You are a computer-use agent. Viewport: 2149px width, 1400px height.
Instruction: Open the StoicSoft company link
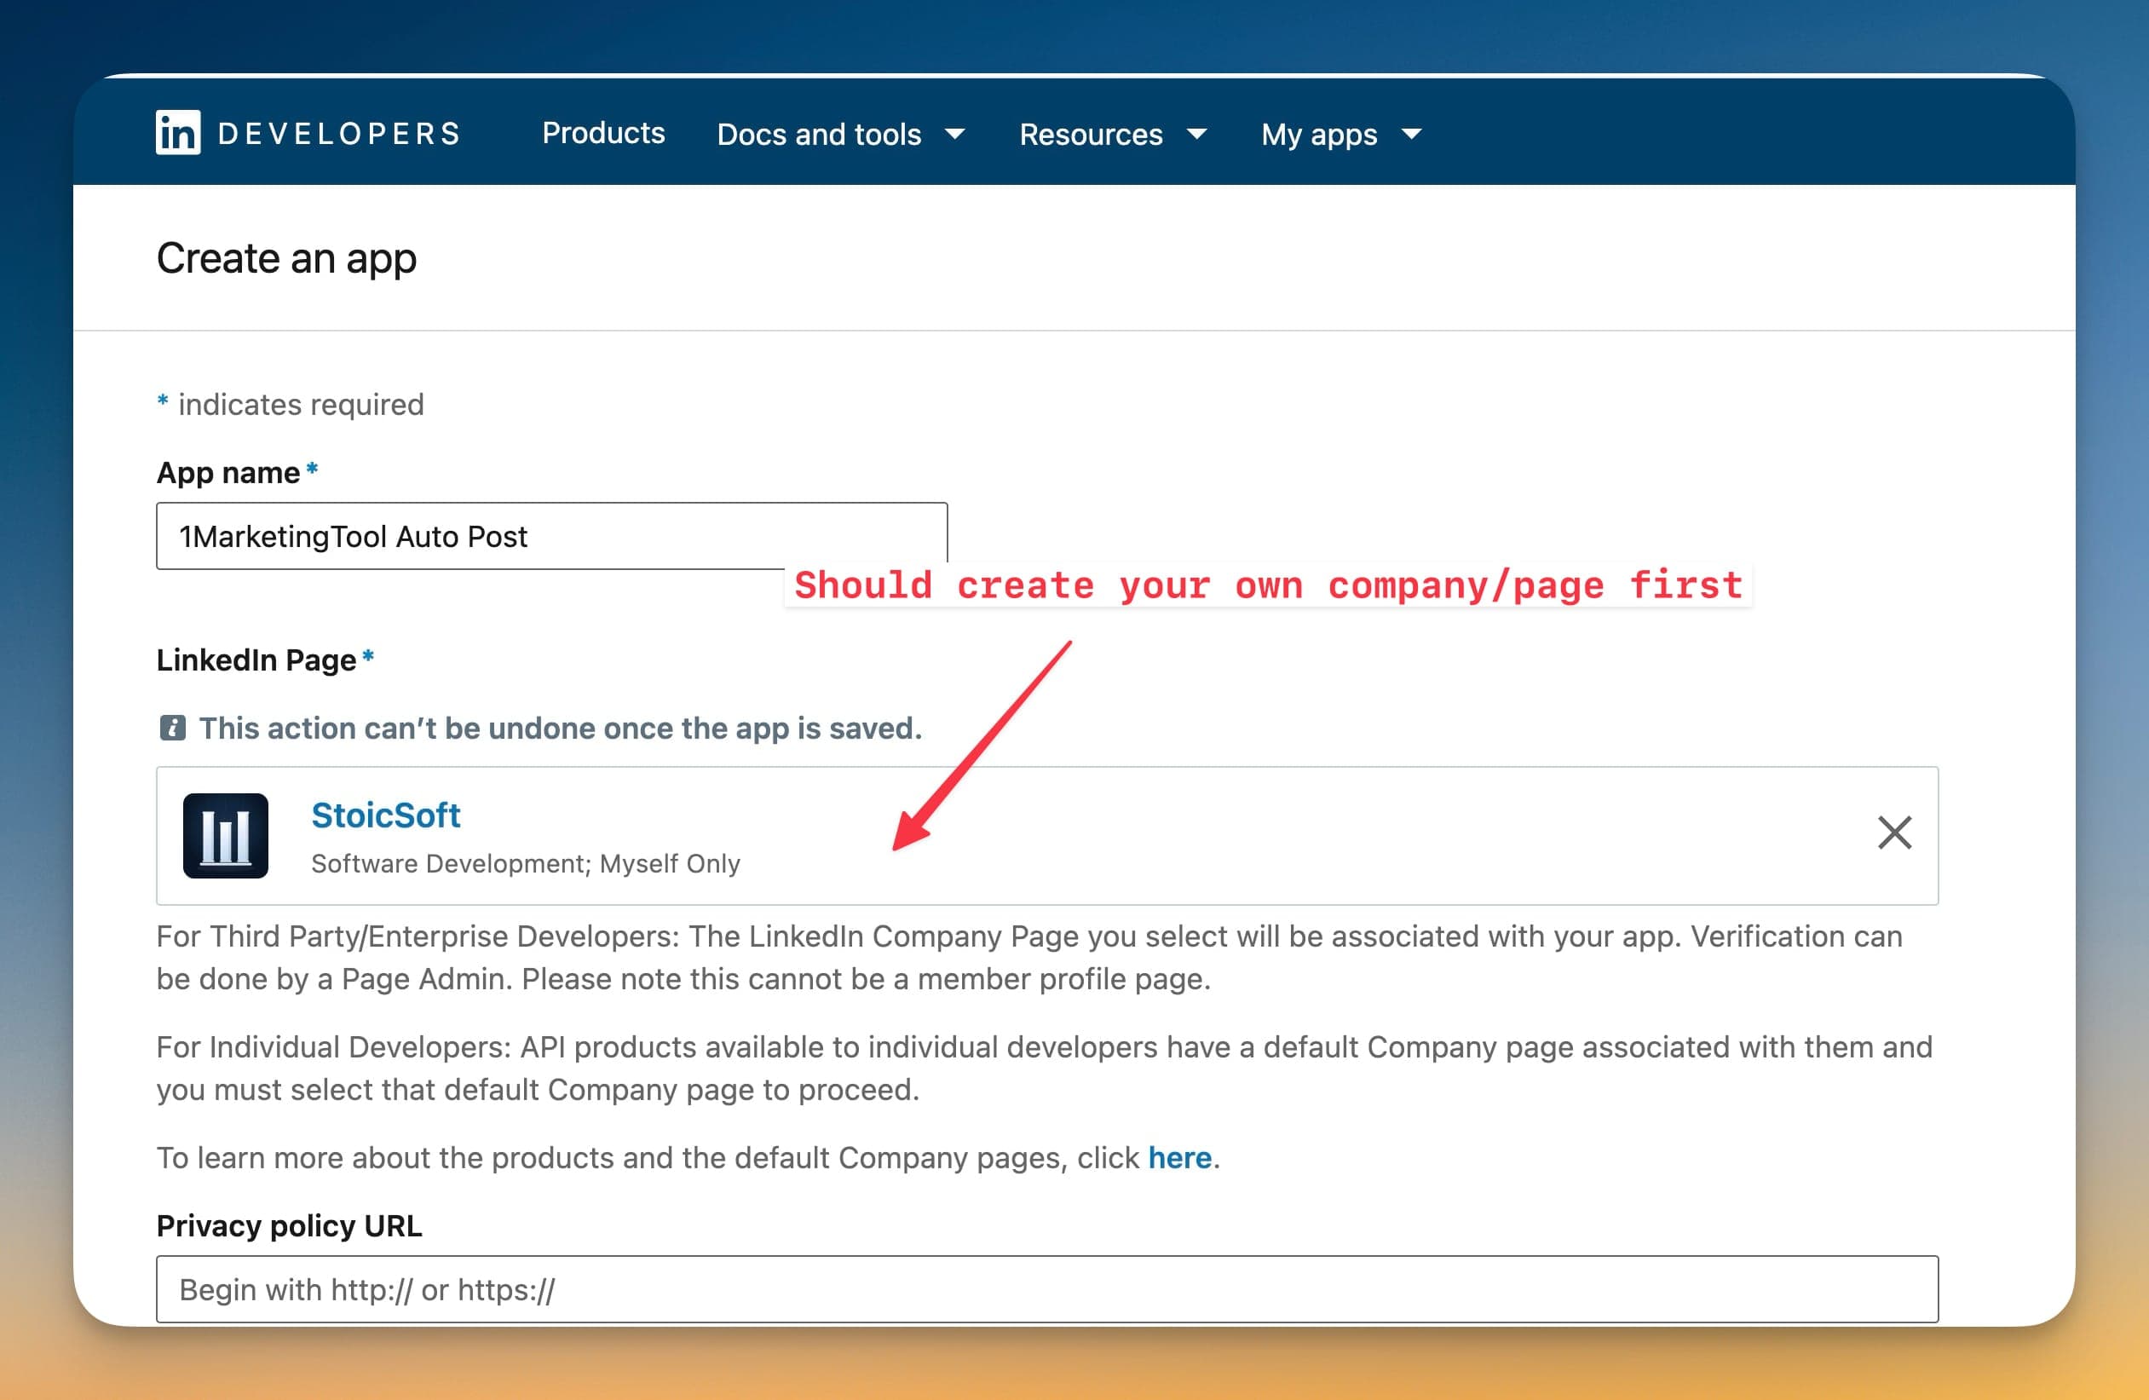click(385, 815)
